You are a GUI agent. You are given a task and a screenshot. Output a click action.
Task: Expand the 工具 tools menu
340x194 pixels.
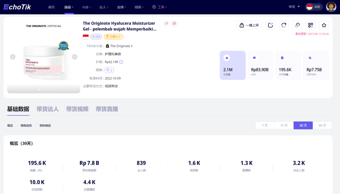160,7
